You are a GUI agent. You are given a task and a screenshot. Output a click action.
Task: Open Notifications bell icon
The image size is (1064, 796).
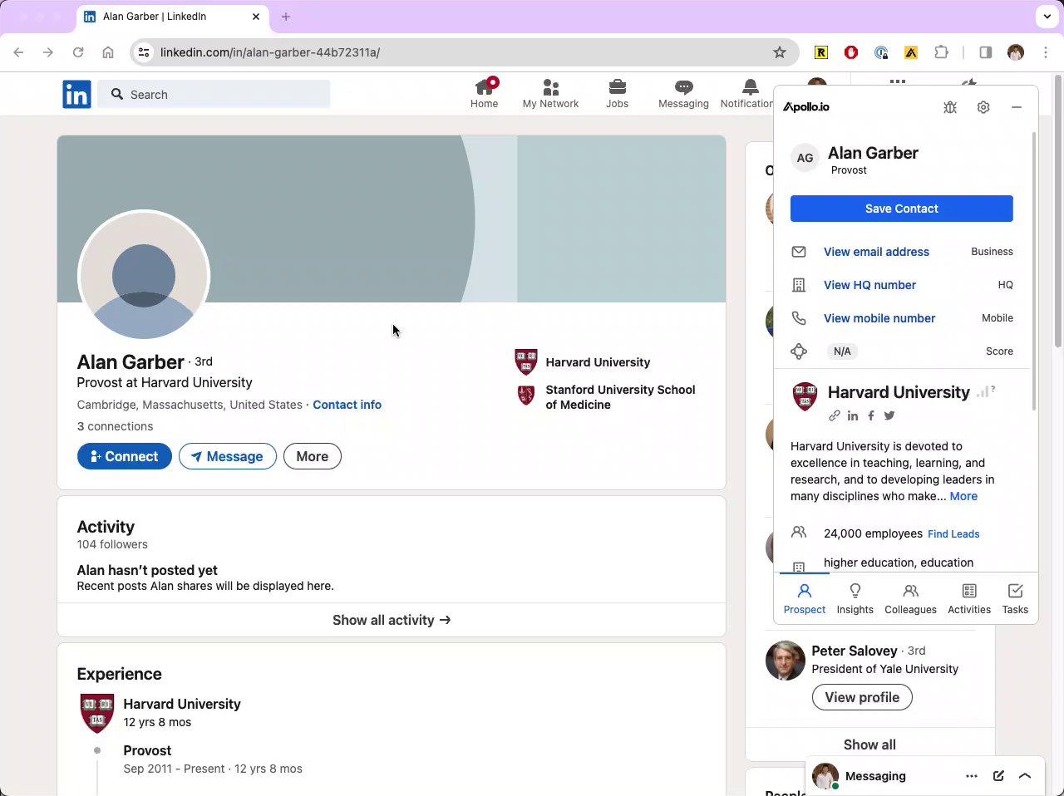pos(750,87)
